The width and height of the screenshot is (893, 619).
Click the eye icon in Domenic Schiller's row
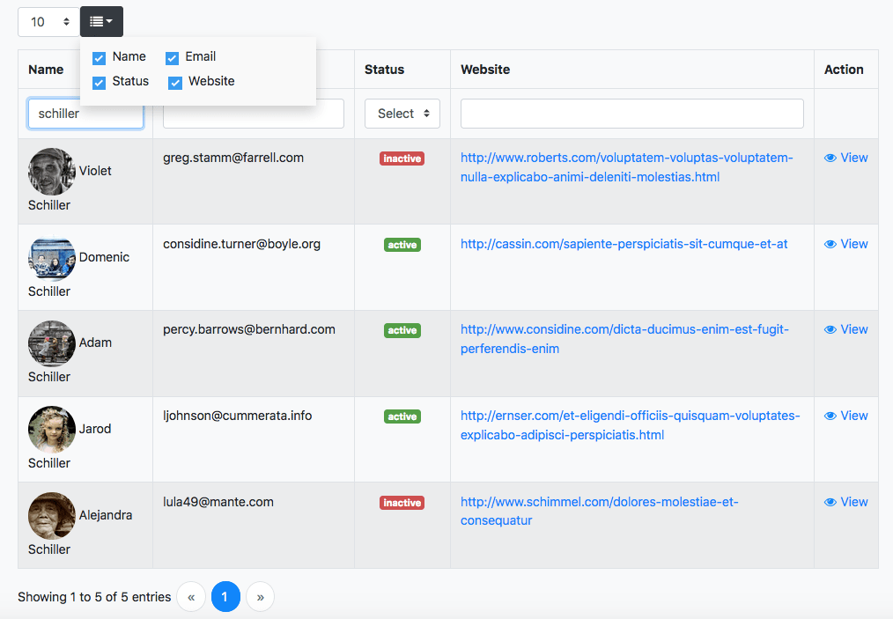click(830, 244)
